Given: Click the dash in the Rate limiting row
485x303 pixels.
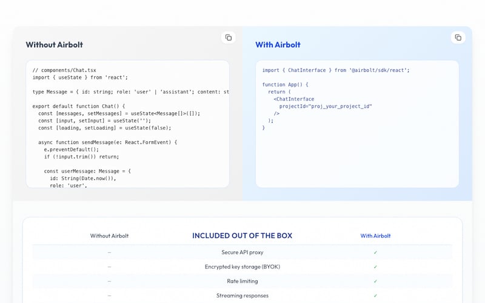Looking at the screenshot, I should (109, 281).
